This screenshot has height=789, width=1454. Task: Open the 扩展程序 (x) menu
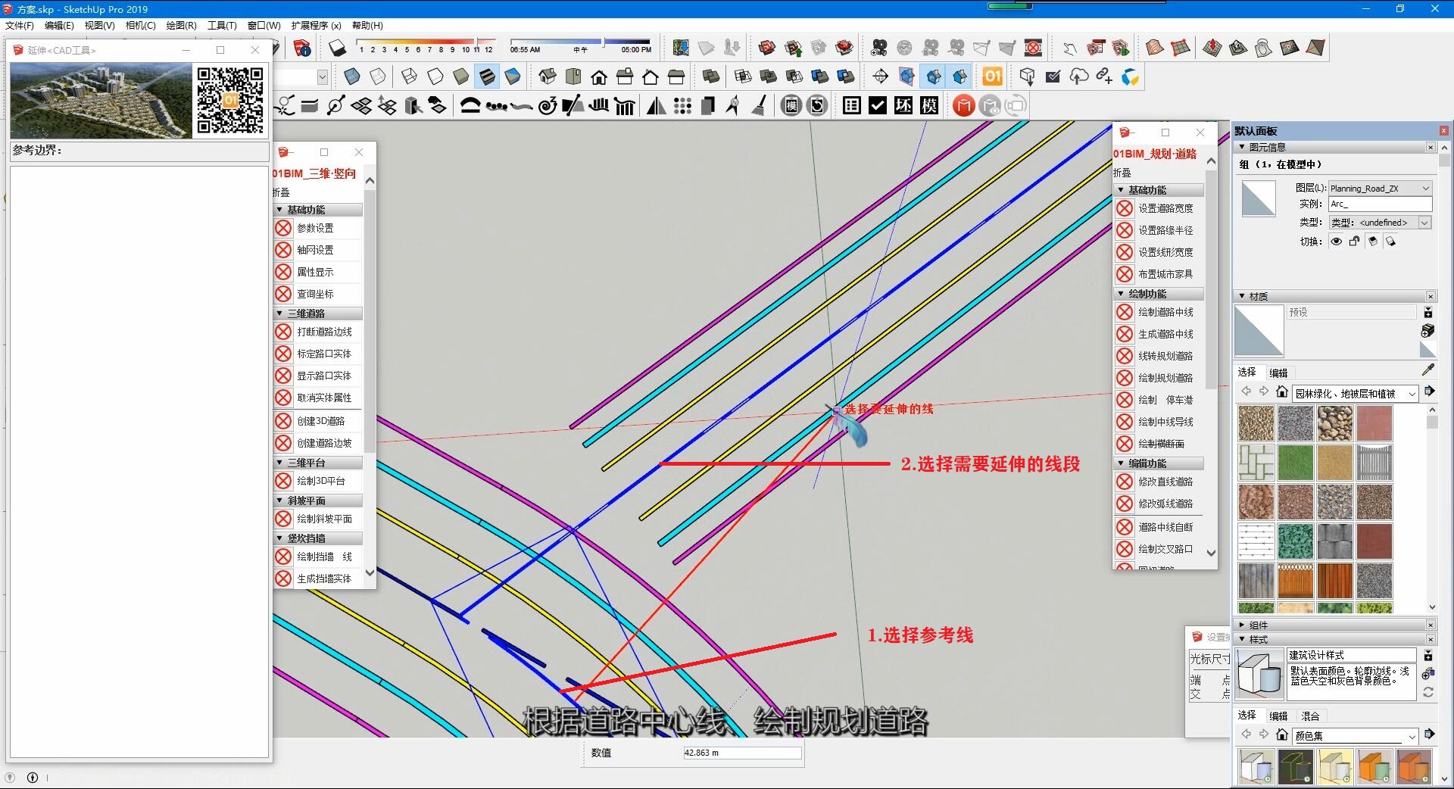pos(316,25)
